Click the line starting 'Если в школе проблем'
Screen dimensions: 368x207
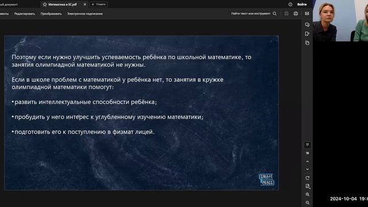[117, 79]
